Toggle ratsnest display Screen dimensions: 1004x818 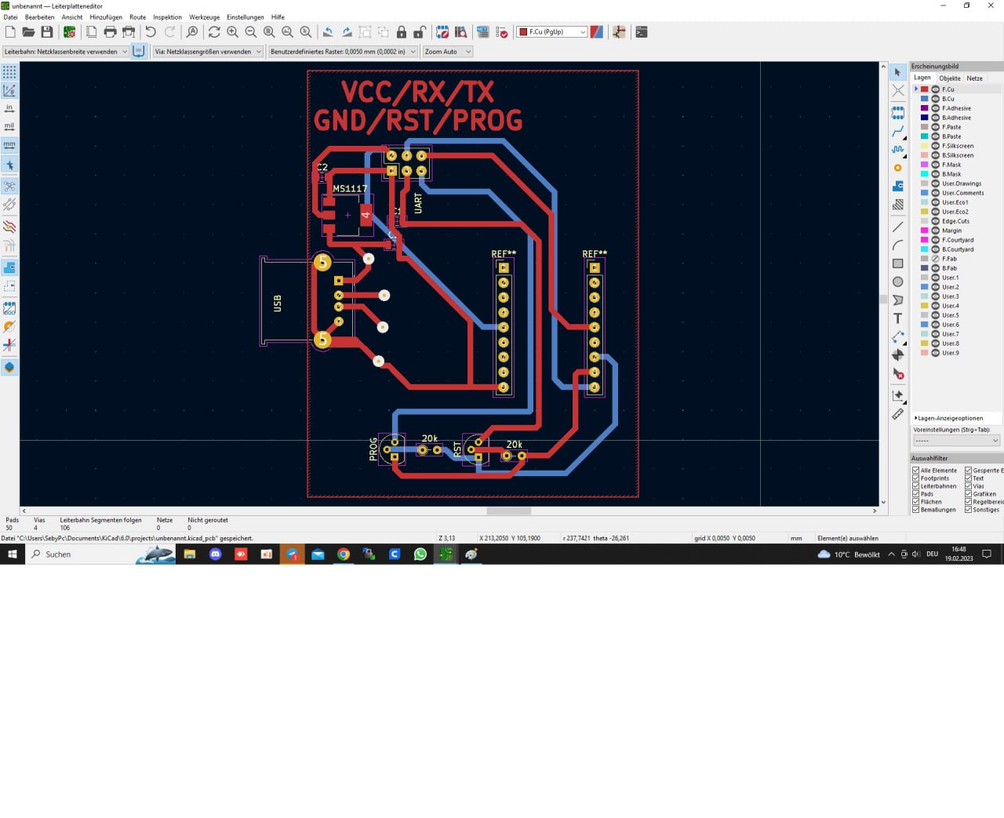click(x=9, y=187)
